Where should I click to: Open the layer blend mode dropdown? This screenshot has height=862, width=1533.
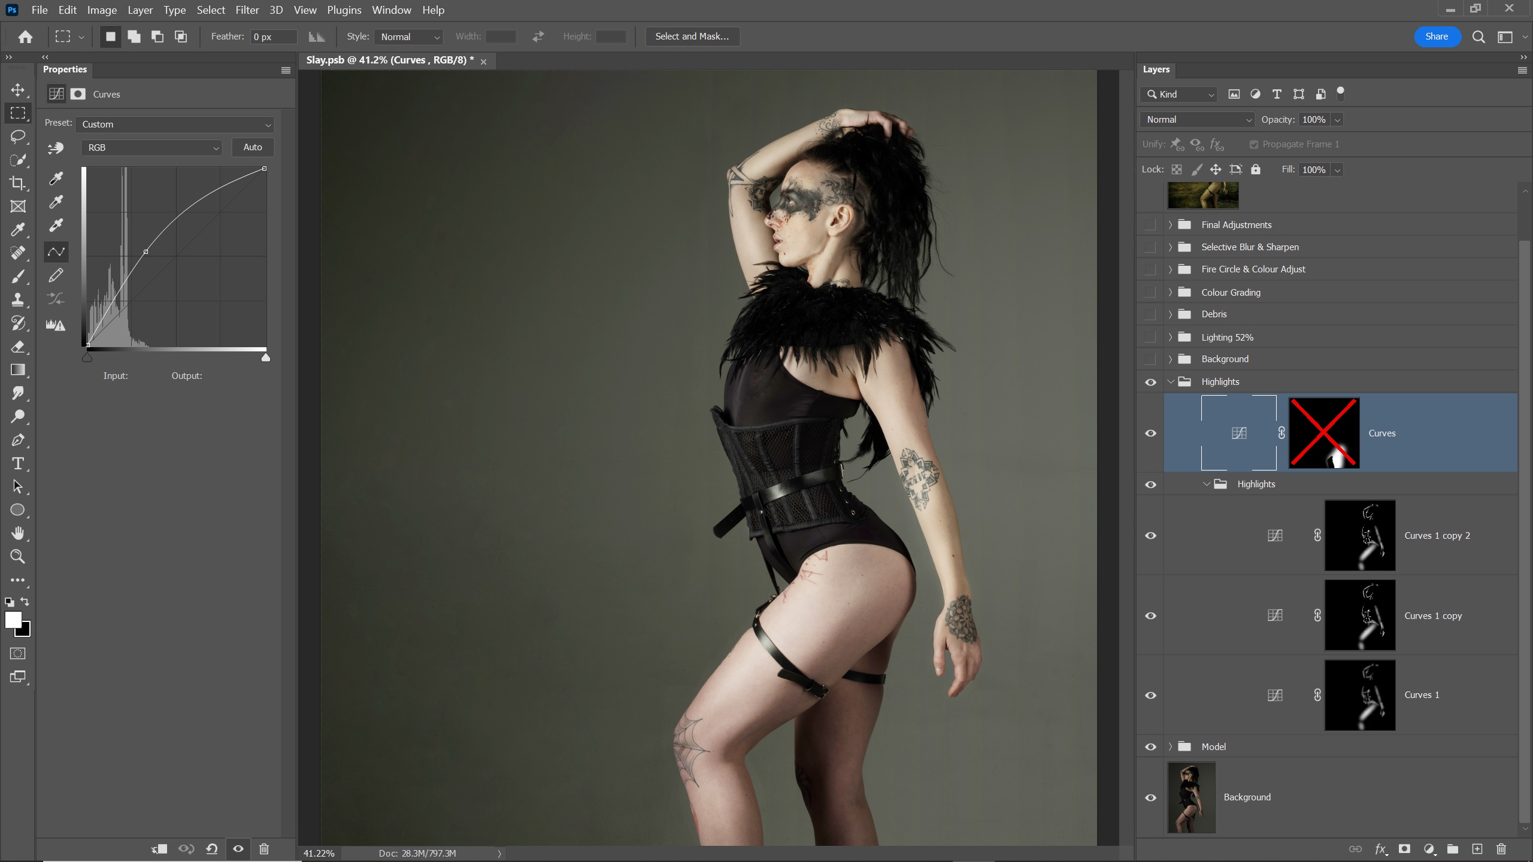[1198, 120]
